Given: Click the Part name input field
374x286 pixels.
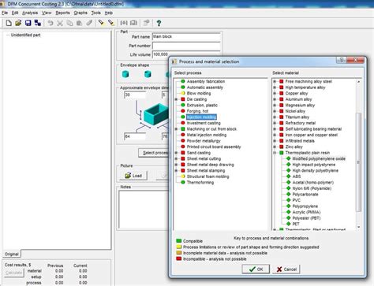Looking at the screenshot, I should click(x=186, y=37).
